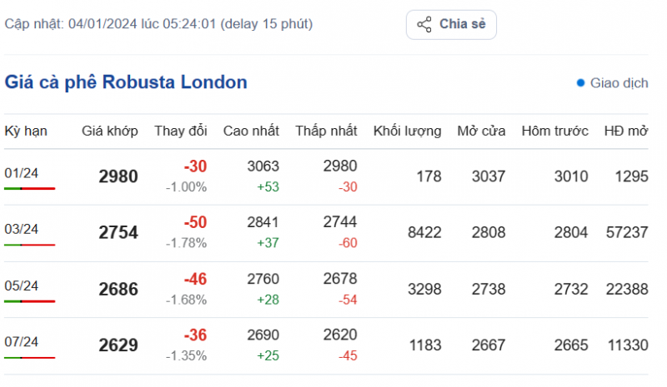Click the Giao dịch legend label
Viewport: 667px width, 387px height.
pyautogui.click(x=619, y=83)
